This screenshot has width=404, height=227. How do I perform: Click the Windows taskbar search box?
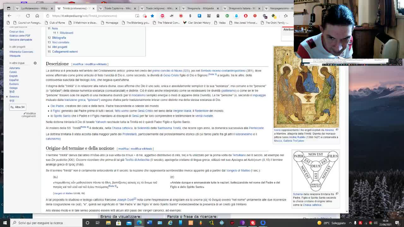coord(46,223)
